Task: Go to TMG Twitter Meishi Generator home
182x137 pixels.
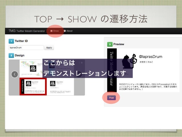Action: point(27,31)
